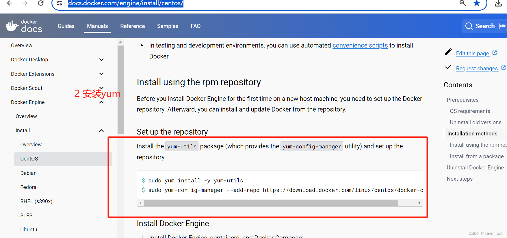Click the 'sudo yum install -y yum-utils' line
Viewport: 507px width, 238px height.
click(x=196, y=181)
